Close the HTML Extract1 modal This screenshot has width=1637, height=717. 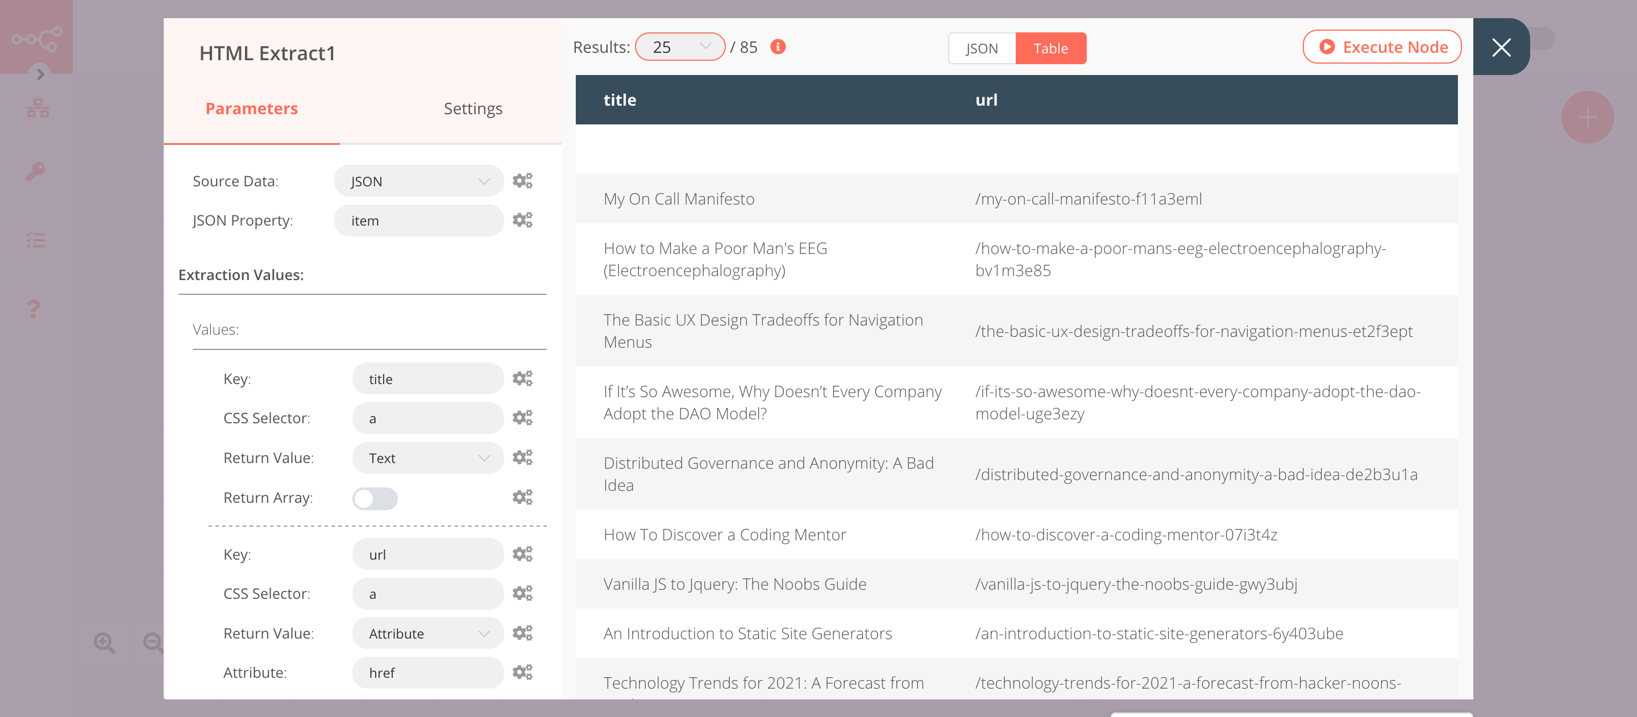tap(1501, 47)
